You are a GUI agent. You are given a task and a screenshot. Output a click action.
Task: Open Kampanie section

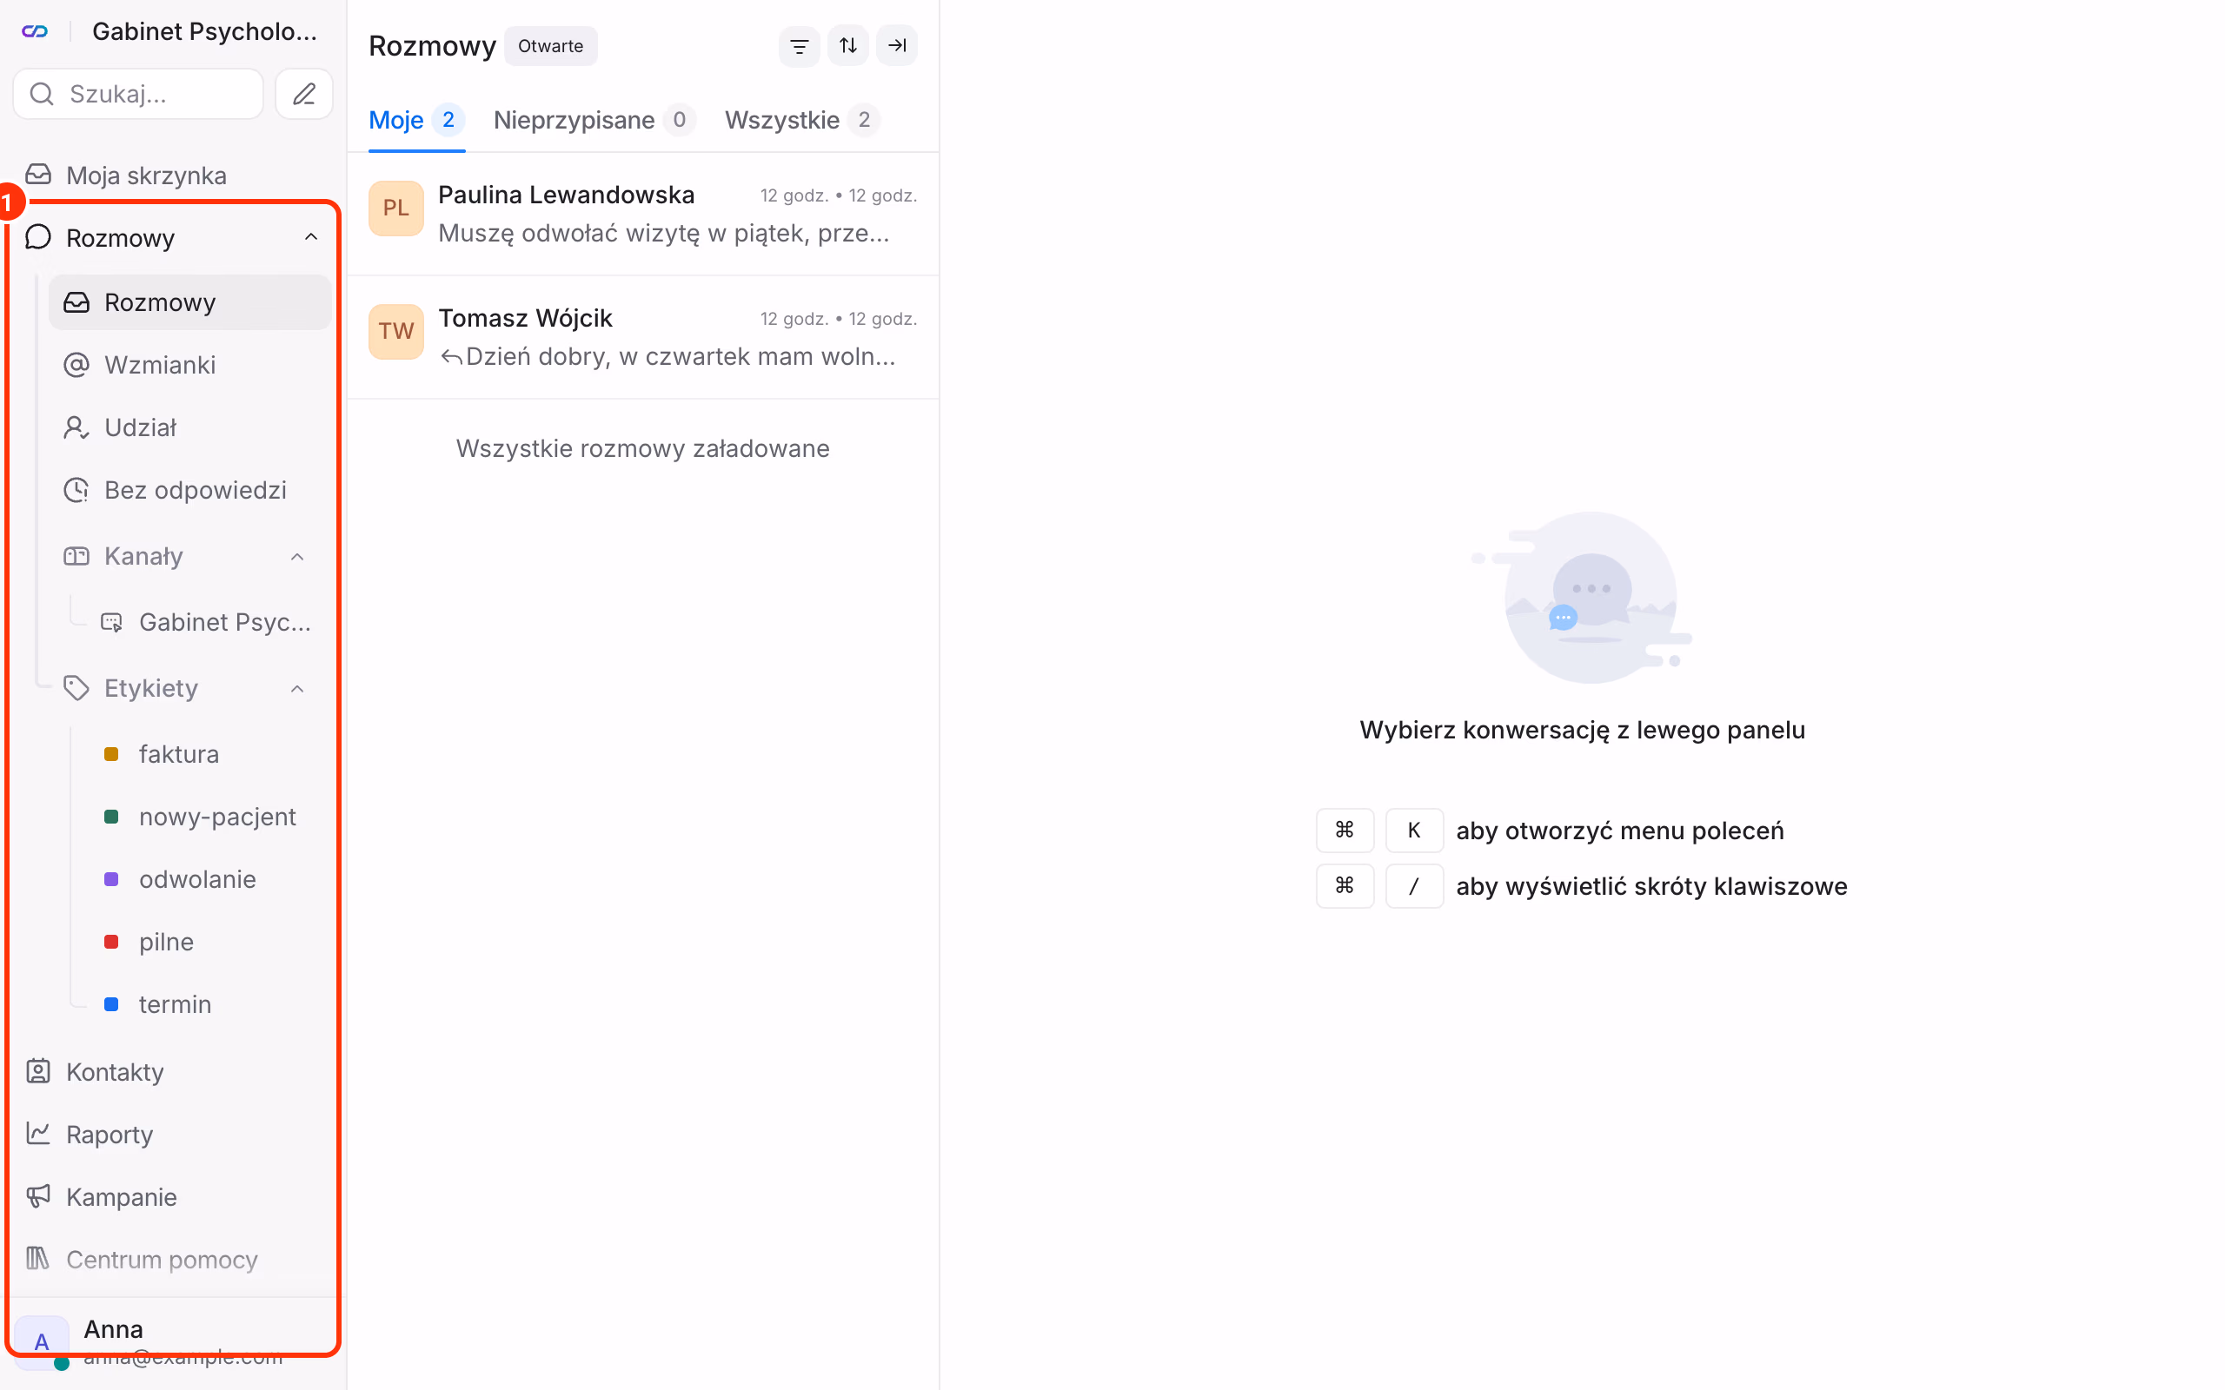(x=174, y=1197)
